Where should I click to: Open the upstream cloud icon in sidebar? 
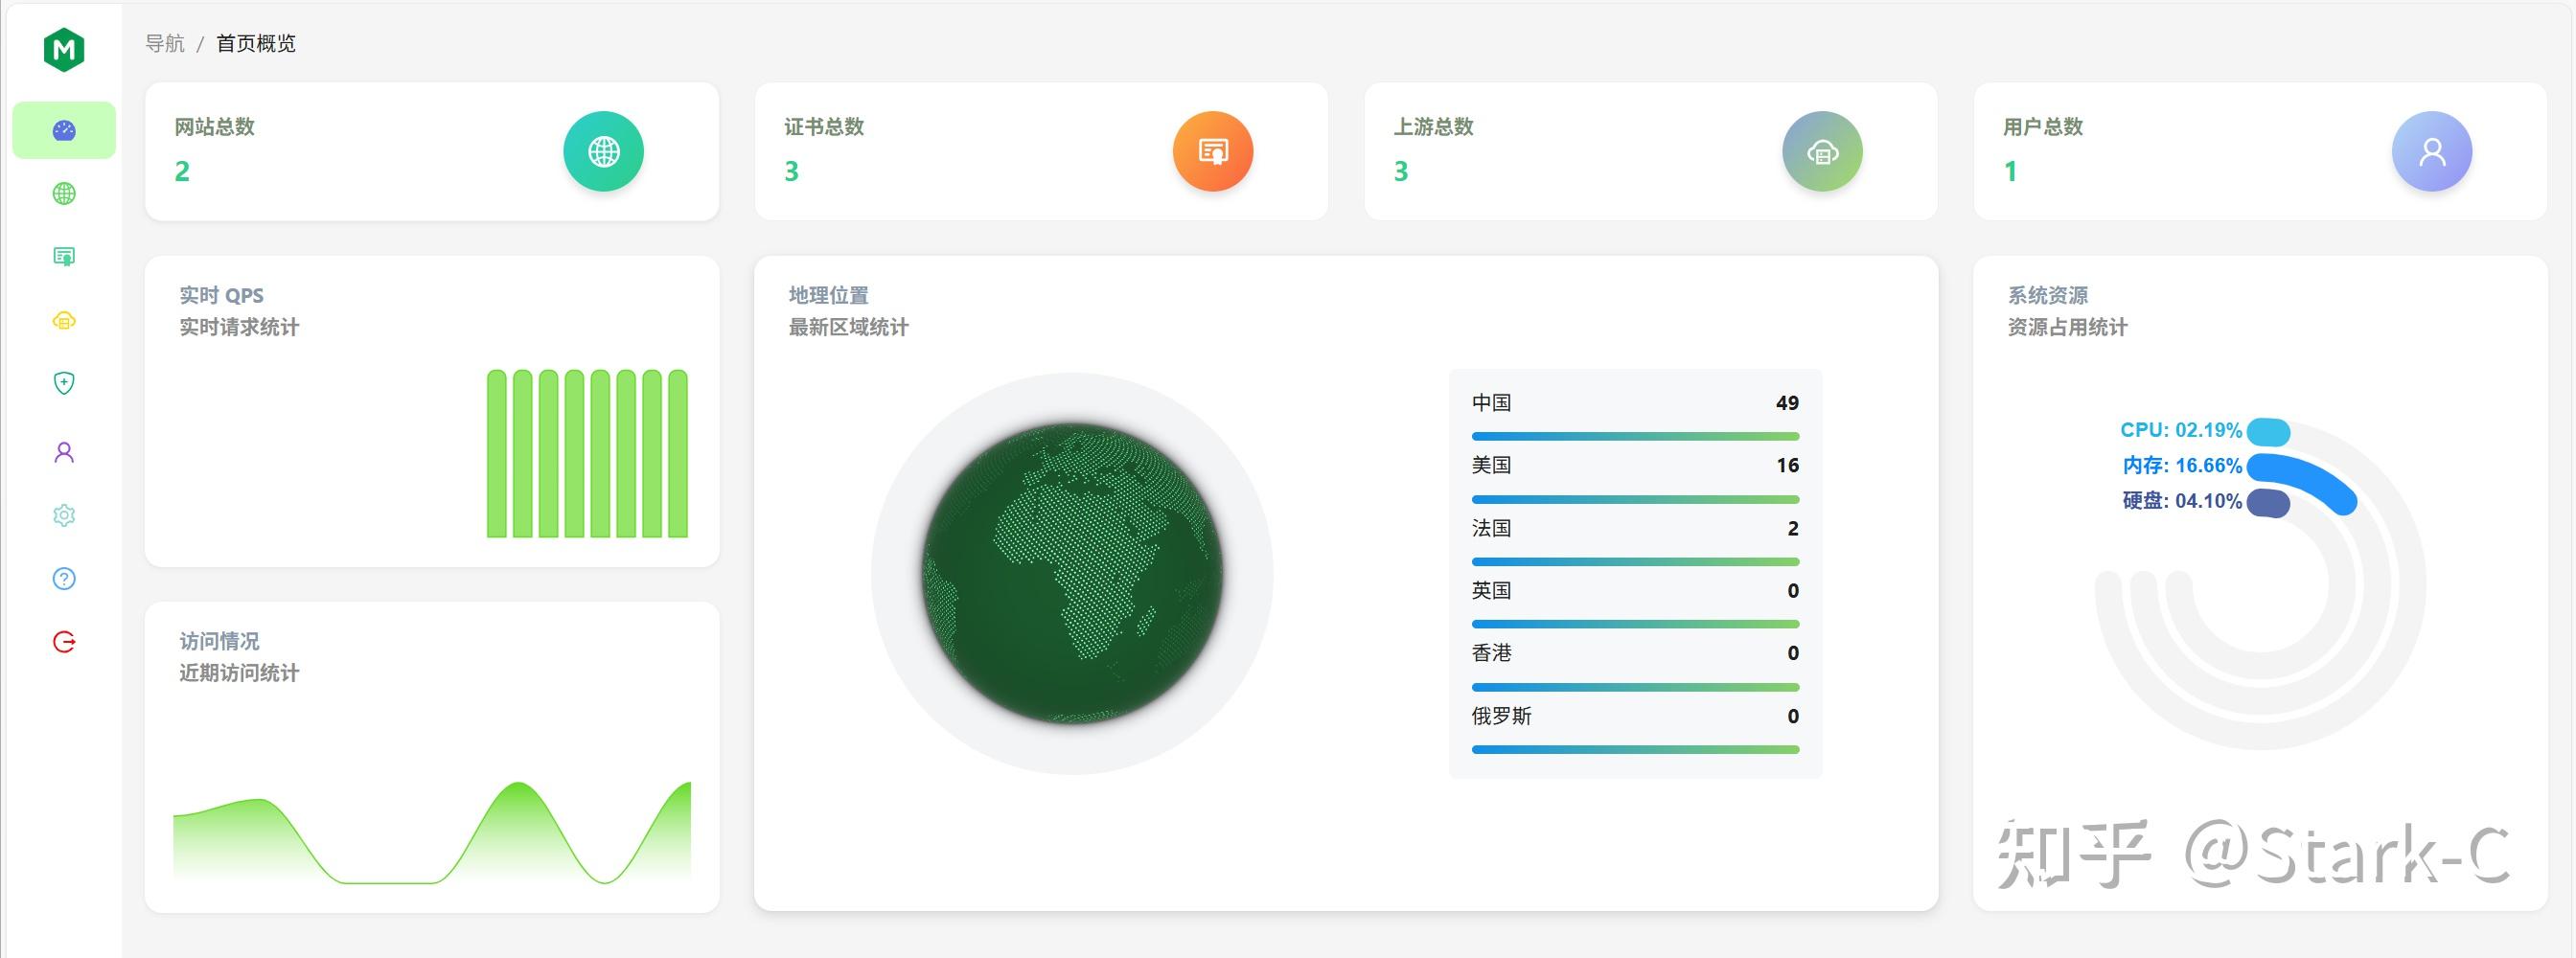[64, 321]
